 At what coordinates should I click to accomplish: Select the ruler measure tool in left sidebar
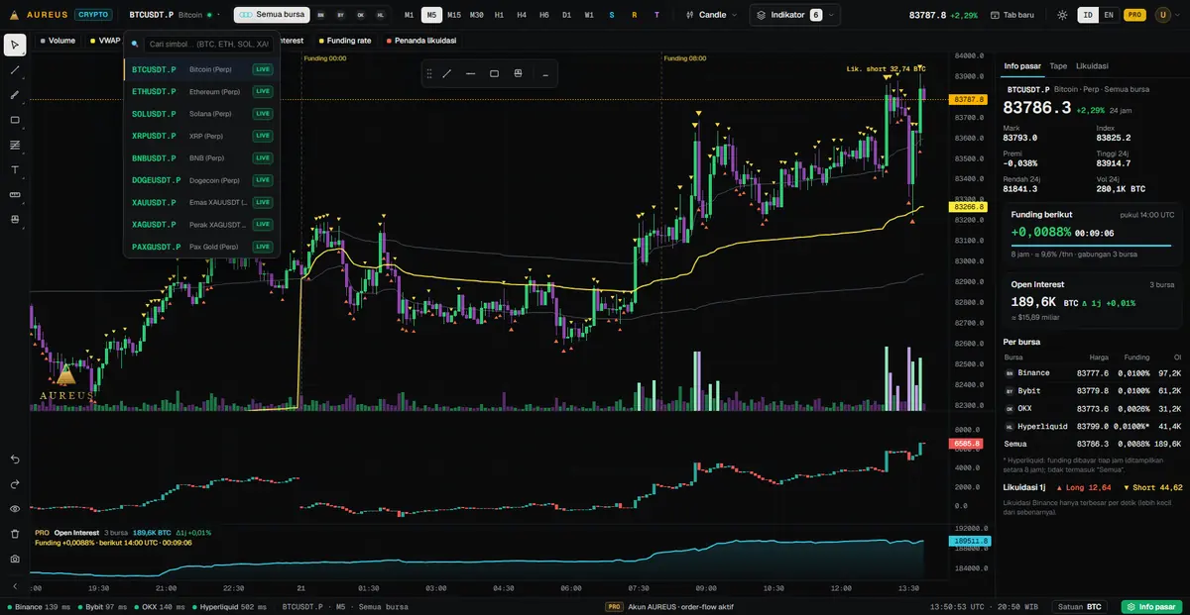tap(15, 194)
